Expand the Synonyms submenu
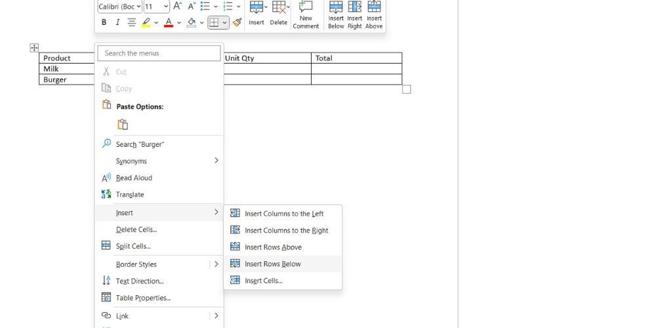Screen dimensions: 656x328 (159, 161)
